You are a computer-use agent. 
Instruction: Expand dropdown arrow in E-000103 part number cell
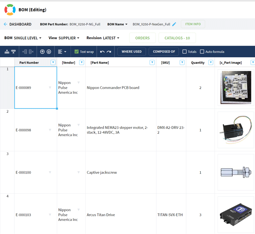click(50, 215)
